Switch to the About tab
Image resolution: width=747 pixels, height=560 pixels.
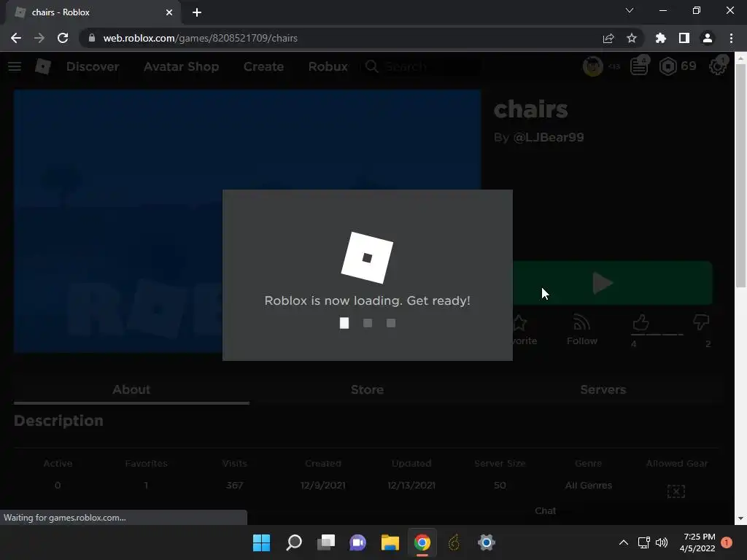click(131, 389)
